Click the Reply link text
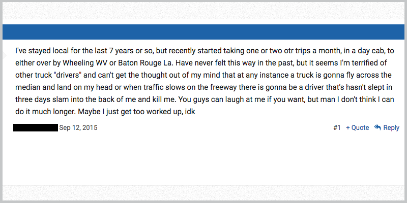 [x=391, y=128]
